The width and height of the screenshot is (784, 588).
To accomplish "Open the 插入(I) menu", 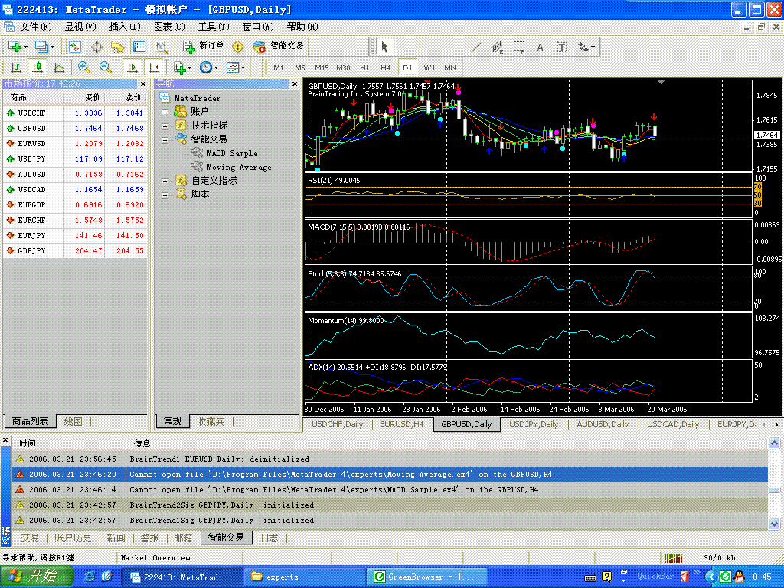I will 125,27.
